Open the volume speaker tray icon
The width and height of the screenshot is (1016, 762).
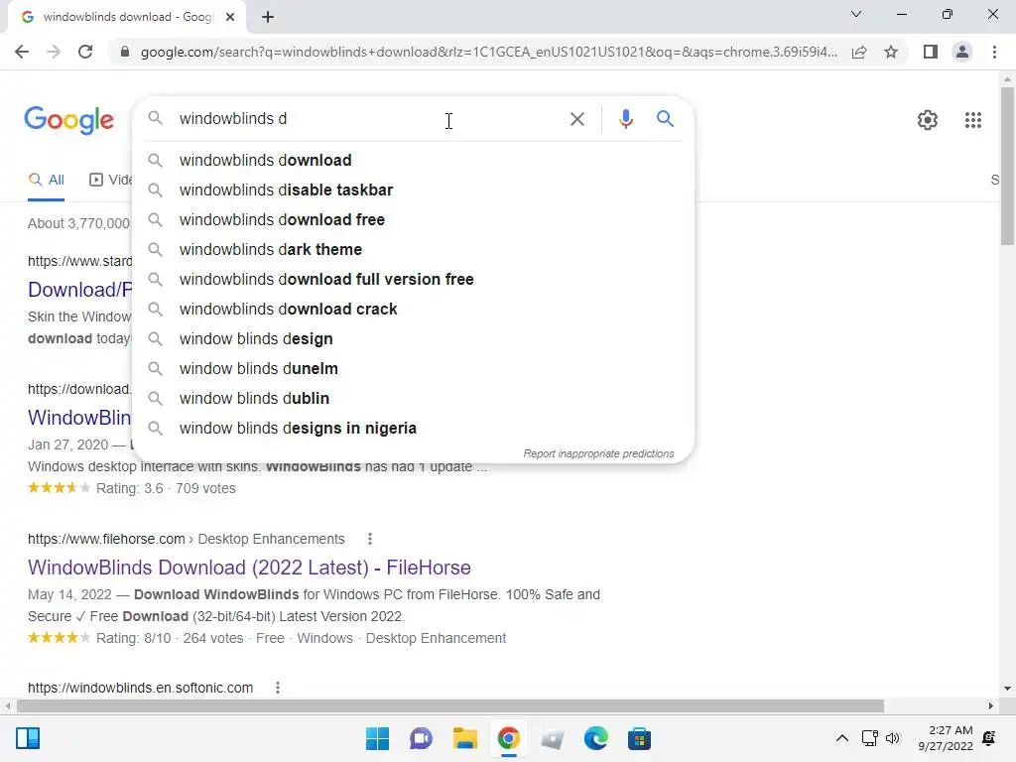tap(893, 738)
